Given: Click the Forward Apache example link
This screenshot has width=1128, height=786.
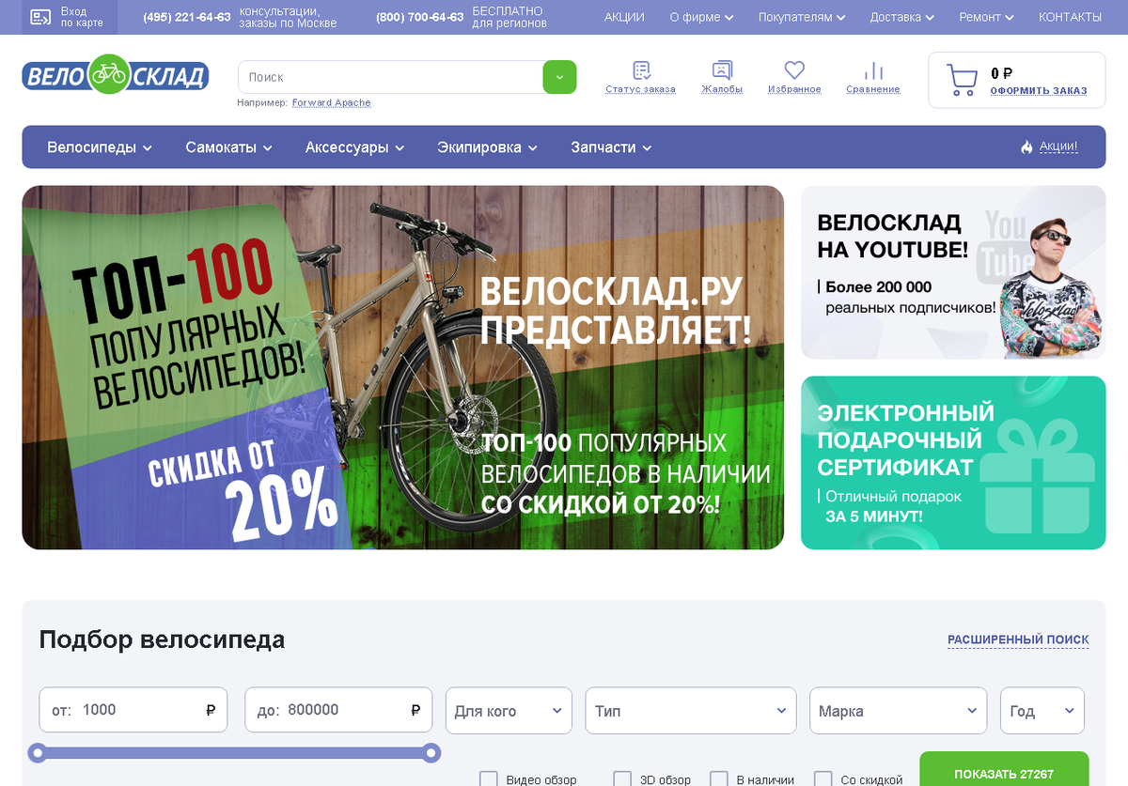Looking at the screenshot, I should pyautogui.click(x=332, y=102).
